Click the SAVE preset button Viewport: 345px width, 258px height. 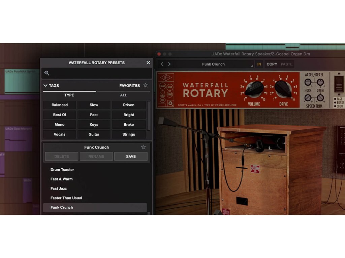[x=131, y=157]
